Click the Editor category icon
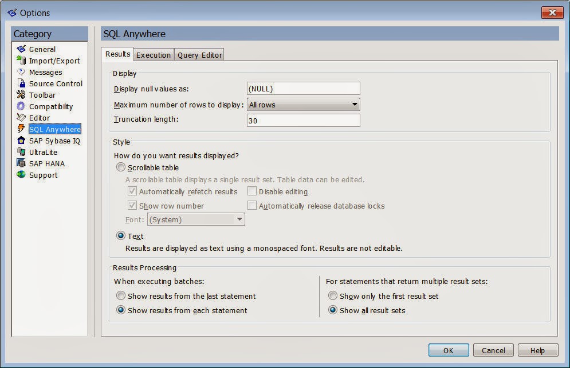 22,118
